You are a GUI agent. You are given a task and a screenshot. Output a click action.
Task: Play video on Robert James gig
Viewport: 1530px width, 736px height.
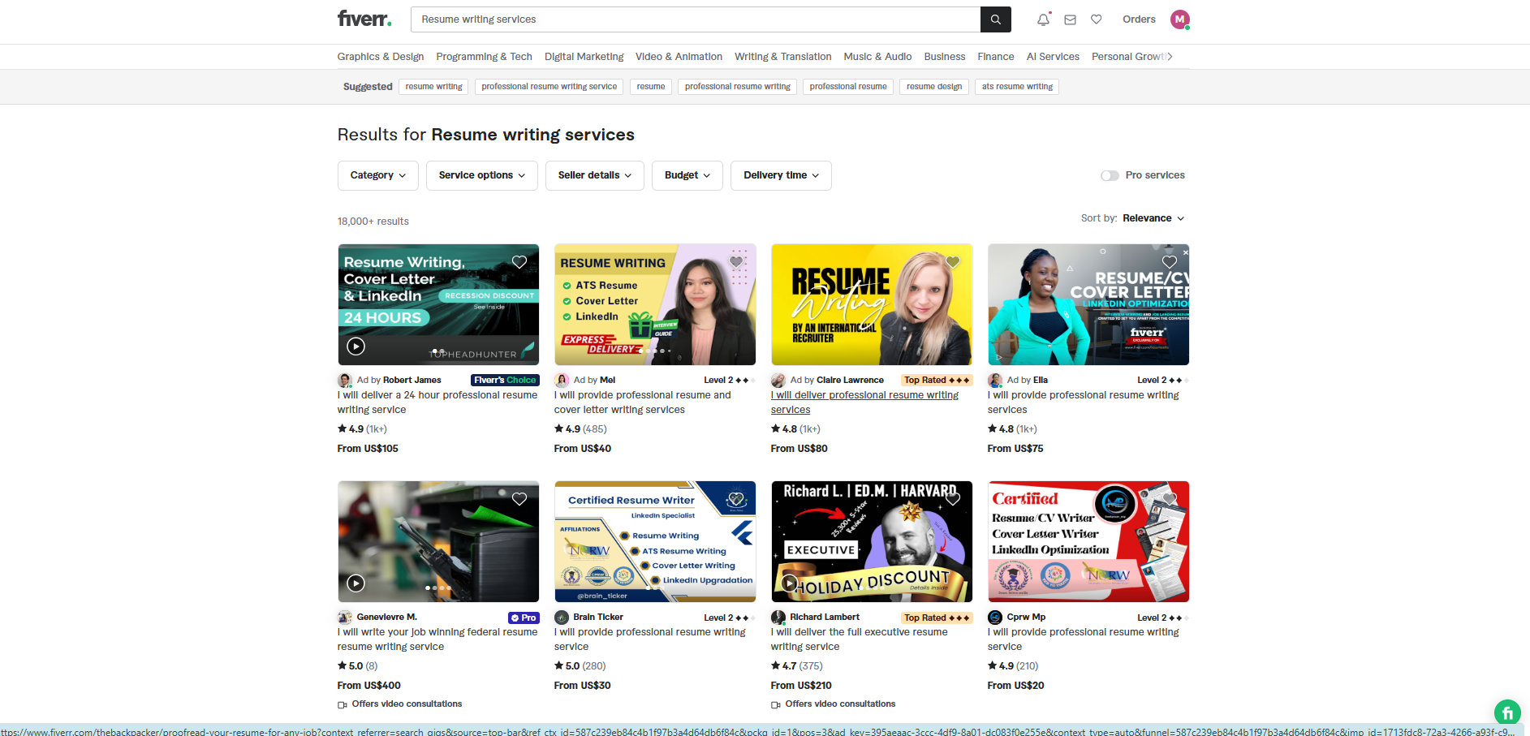pos(356,346)
